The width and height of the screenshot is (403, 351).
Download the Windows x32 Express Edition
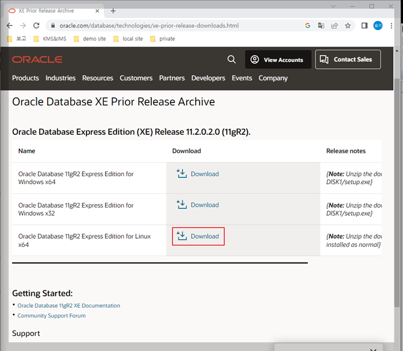tap(198, 205)
